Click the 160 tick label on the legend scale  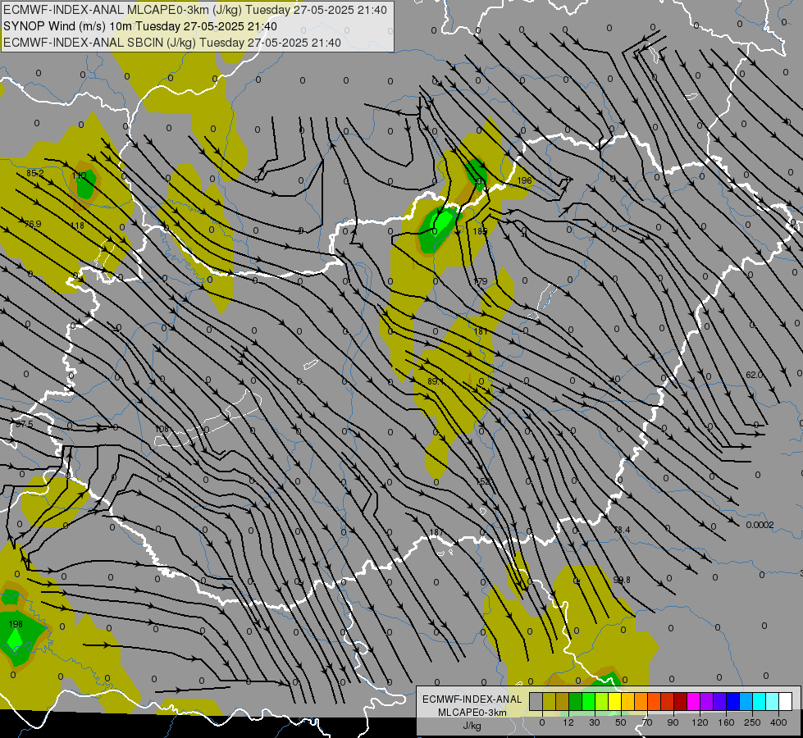(726, 722)
